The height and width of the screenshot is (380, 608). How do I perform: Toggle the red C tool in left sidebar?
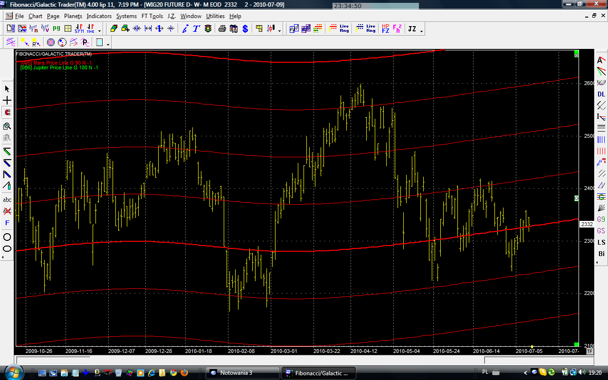coord(7,113)
